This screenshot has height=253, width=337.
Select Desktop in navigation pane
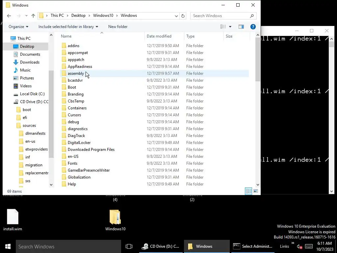(27, 46)
